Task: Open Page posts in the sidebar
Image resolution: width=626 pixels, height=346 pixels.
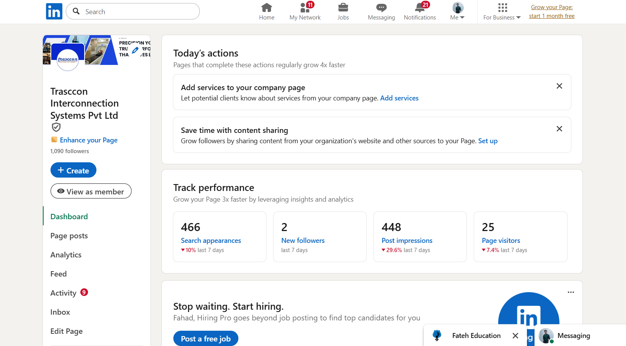Action: click(69, 236)
